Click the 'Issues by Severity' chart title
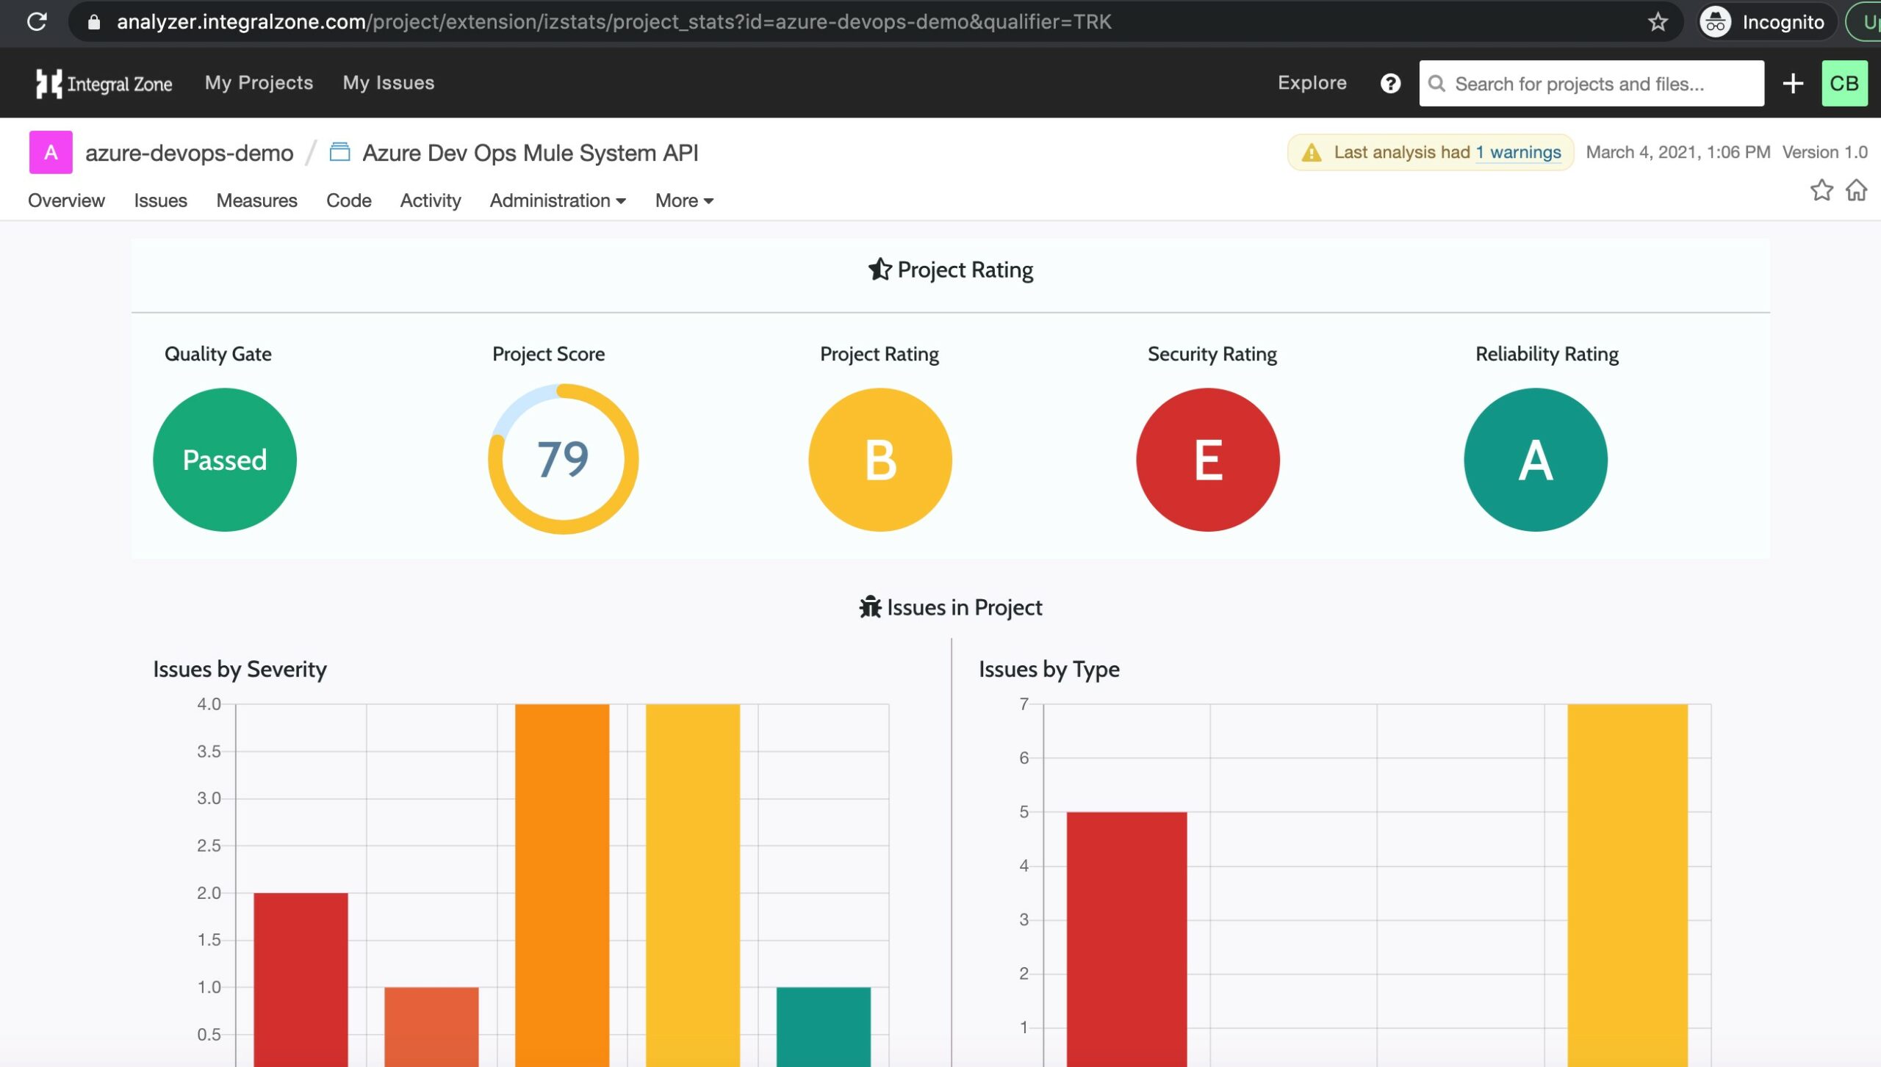Viewport: 1881px width, 1067px height. 240,669
